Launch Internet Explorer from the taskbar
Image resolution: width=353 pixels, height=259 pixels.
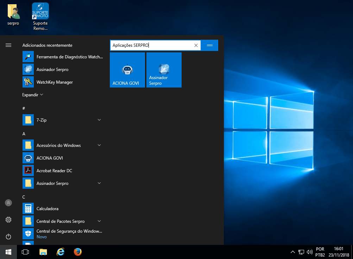tap(61, 252)
